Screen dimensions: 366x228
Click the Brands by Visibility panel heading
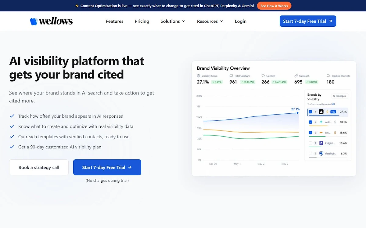tap(314, 97)
